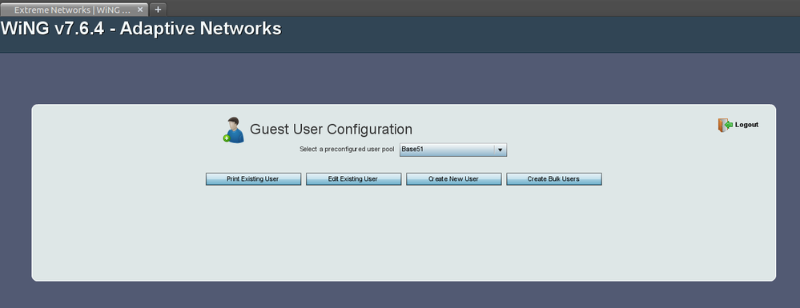Image resolution: width=800 pixels, height=308 pixels.
Task: Click the 'Select a preconfigured user pool' label
Action: [347, 150]
